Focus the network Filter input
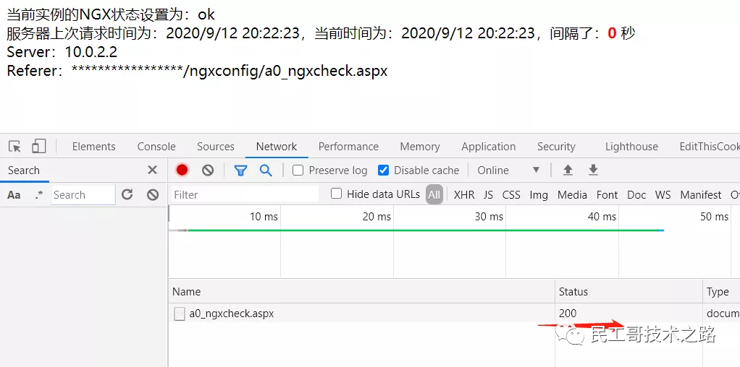740x367 pixels. click(x=244, y=194)
